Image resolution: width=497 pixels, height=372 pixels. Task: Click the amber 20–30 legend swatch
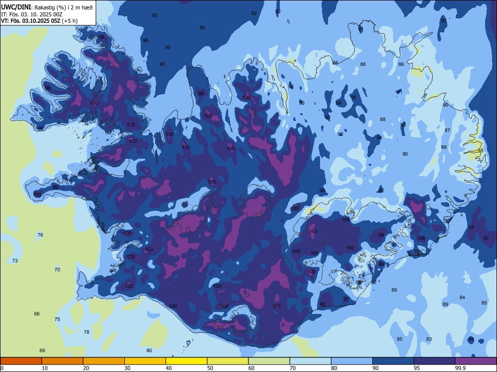coord(104,361)
